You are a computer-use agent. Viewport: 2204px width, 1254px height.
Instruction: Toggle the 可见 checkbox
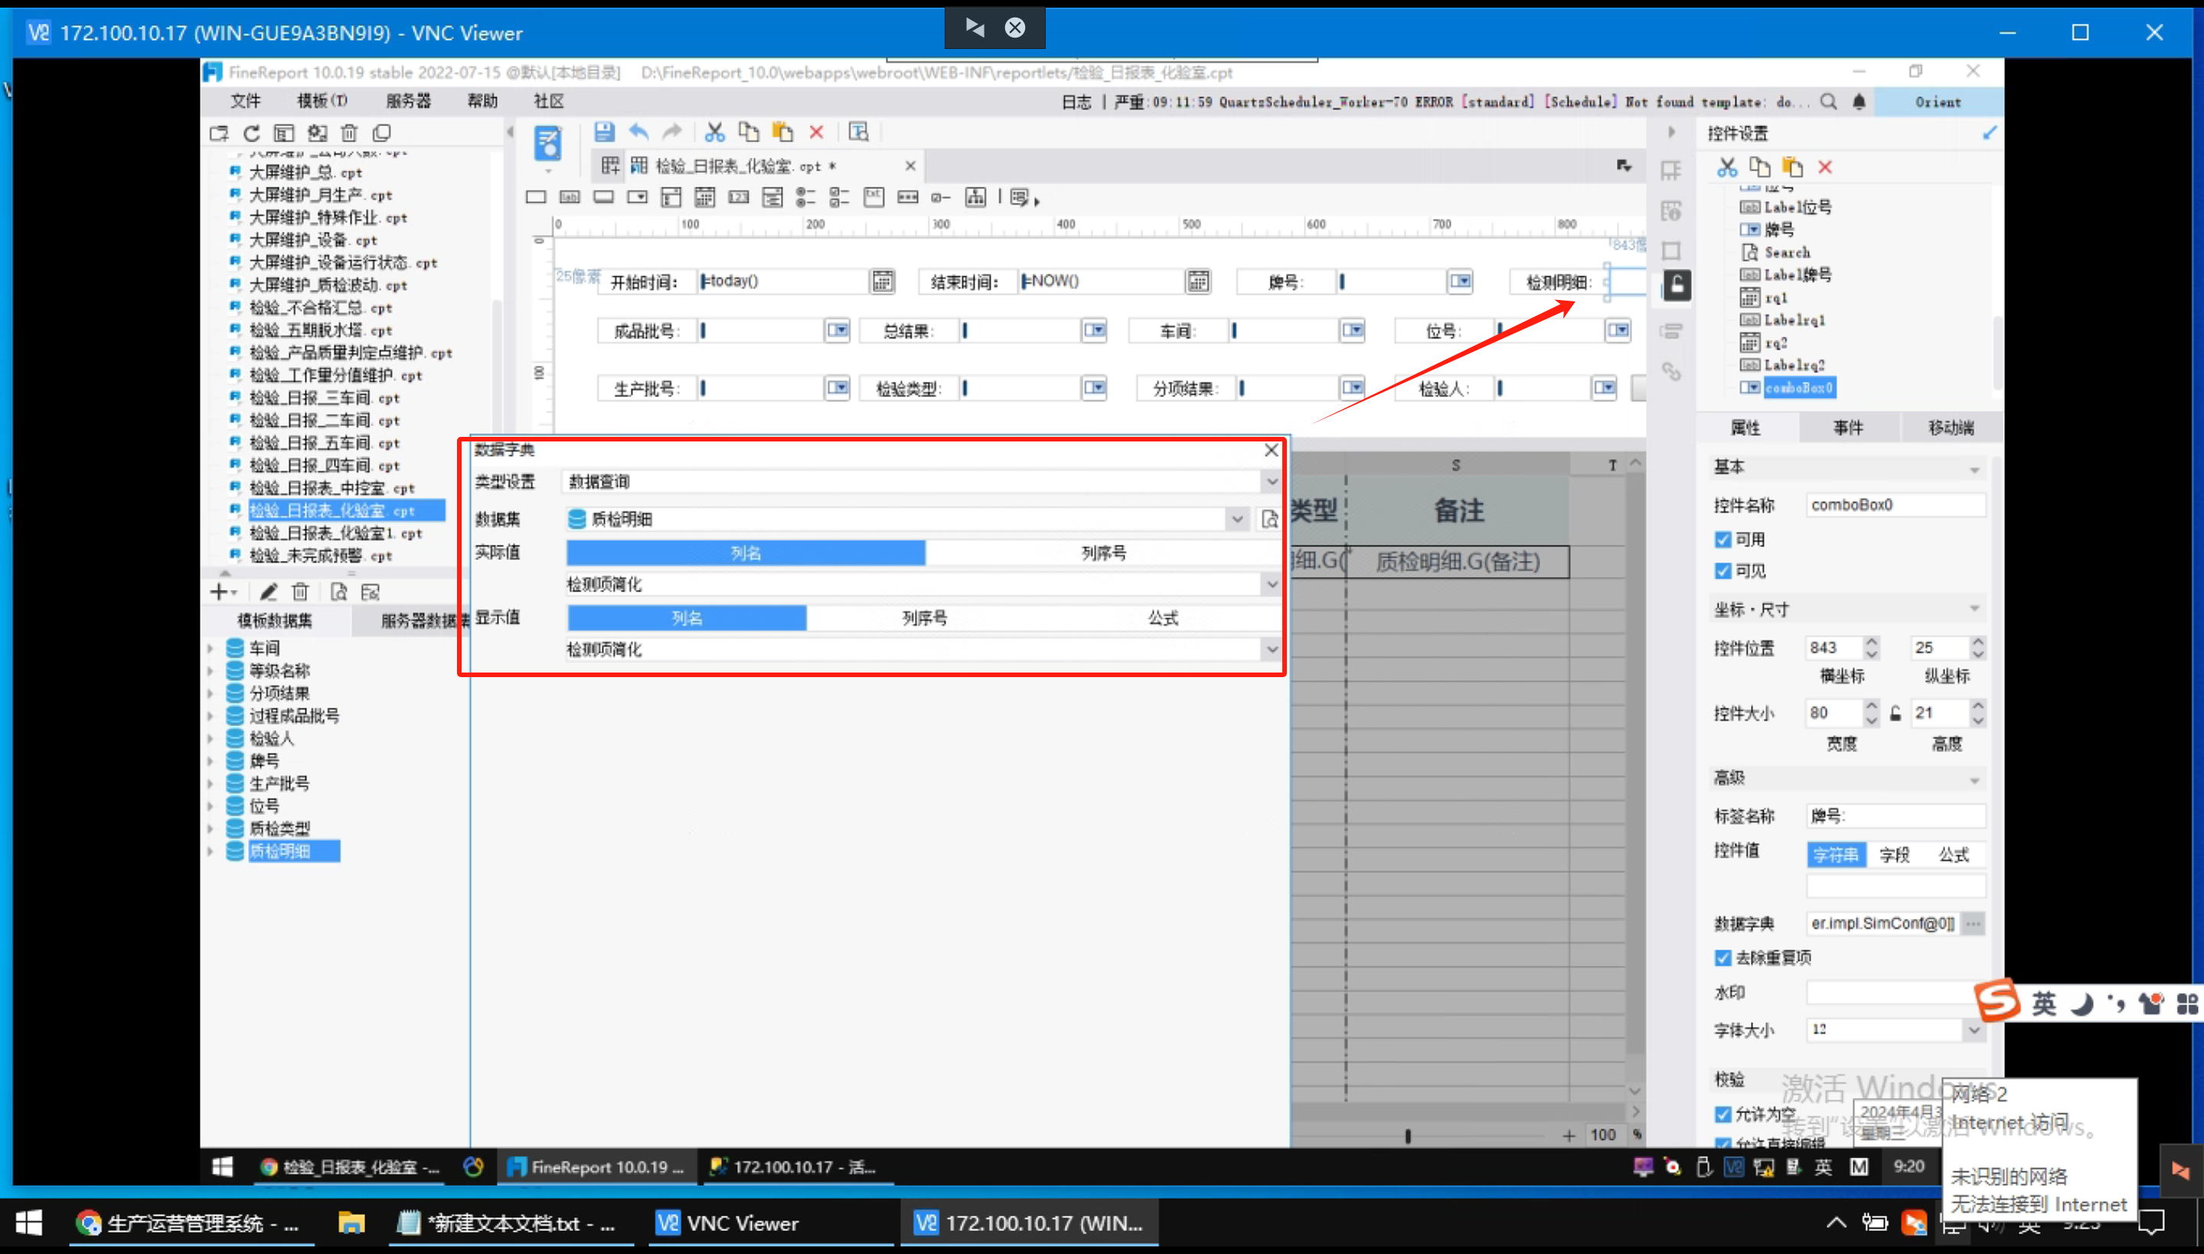(1722, 571)
